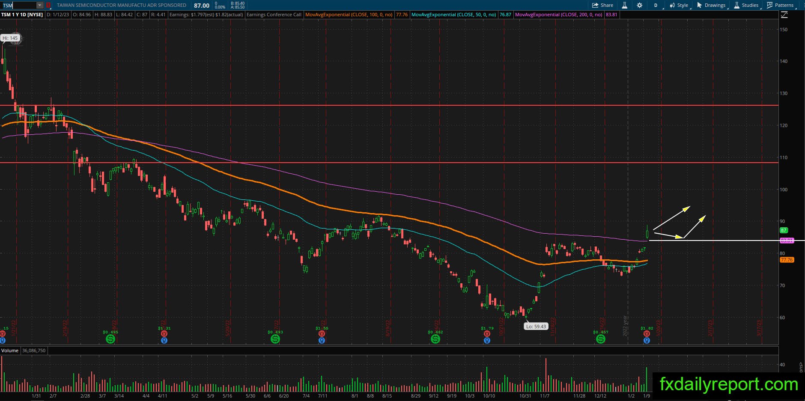Open the Patterns menu
This screenshot has height=401, width=805.
[x=781, y=5]
